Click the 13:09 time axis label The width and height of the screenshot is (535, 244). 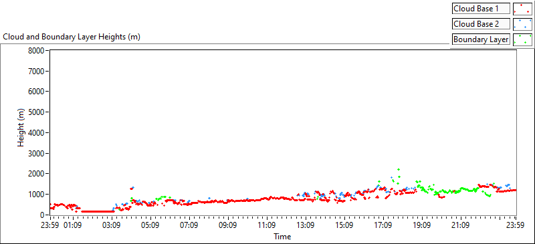(306, 225)
